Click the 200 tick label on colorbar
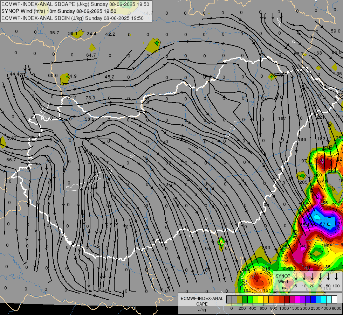 [x=242, y=308]
